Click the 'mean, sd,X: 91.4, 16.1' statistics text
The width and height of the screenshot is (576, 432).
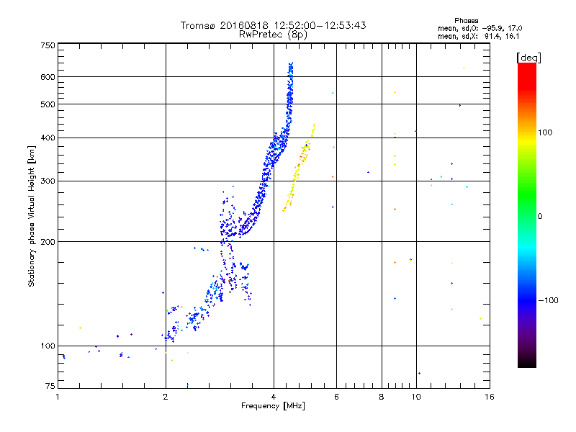point(478,37)
